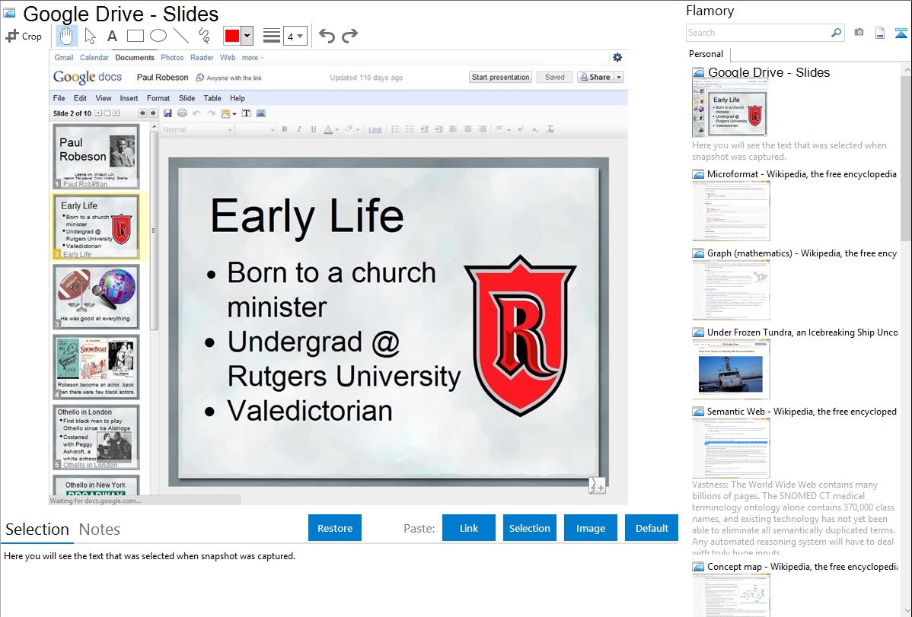Click the Paste Default button
The height and width of the screenshot is (617, 912).
point(652,528)
